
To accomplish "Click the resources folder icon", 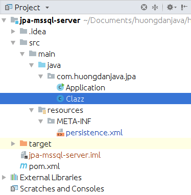I will pyautogui.click(x=42, y=110).
